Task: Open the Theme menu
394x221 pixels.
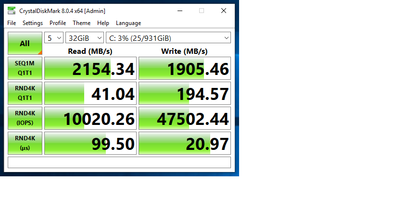Action: tap(82, 23)
